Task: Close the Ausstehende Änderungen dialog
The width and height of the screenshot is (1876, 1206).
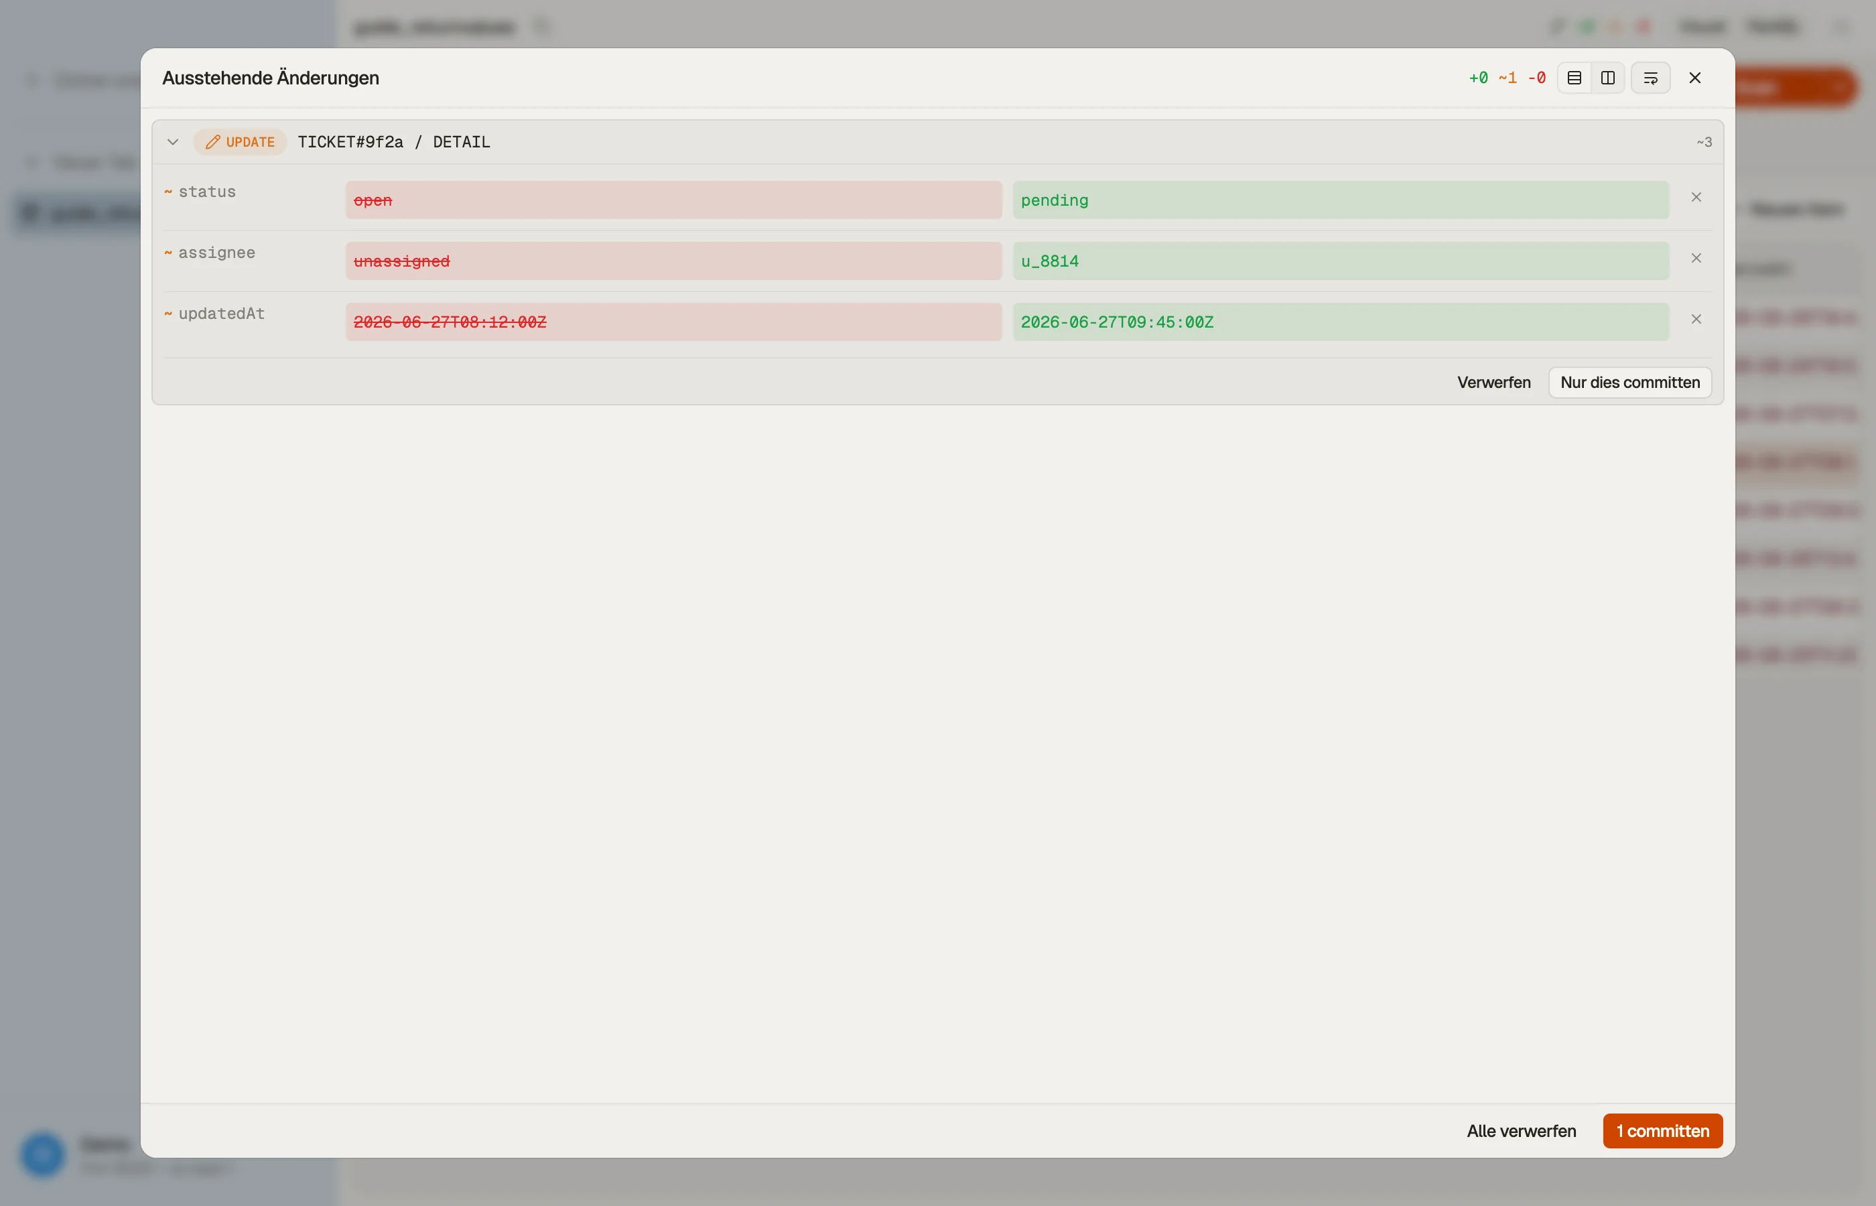Action: 1695,78
